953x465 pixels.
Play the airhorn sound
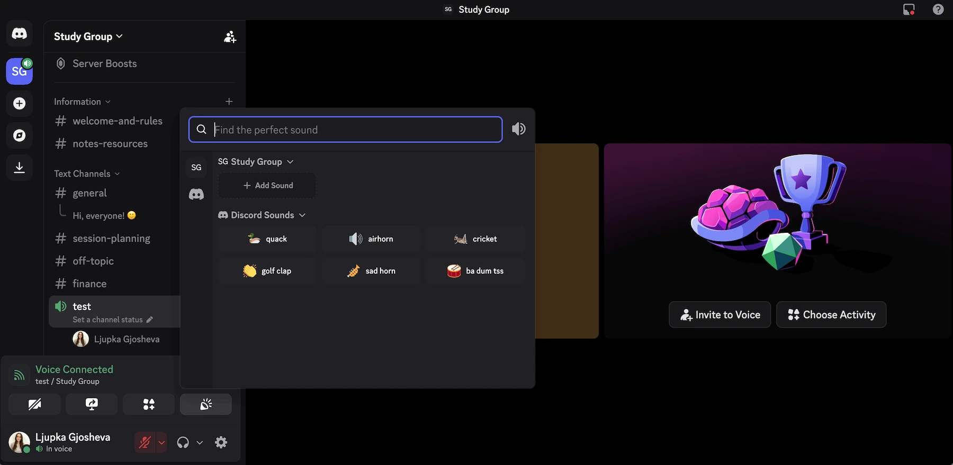coord(371,239)
